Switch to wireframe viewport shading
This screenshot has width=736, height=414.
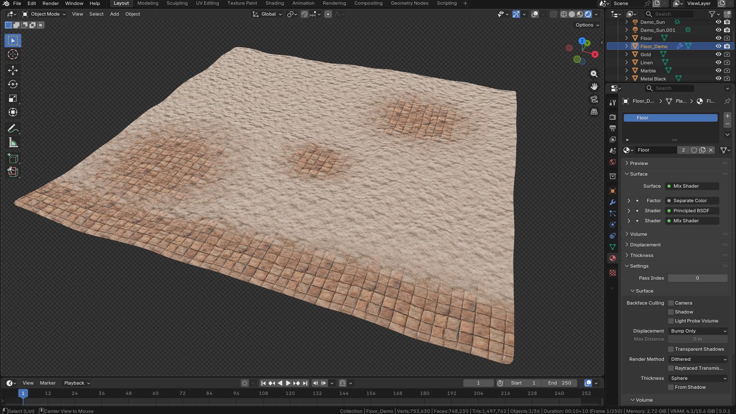563,14
